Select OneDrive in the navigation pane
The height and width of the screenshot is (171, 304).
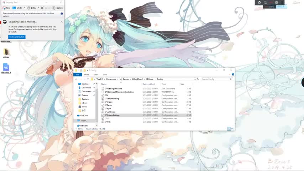tap(84, 115)
